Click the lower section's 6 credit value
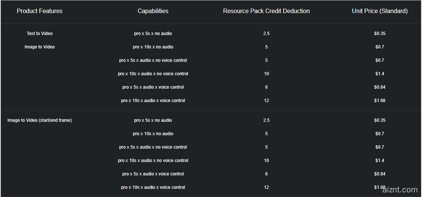This screenshot has height=197, width=422. point(266,174)
